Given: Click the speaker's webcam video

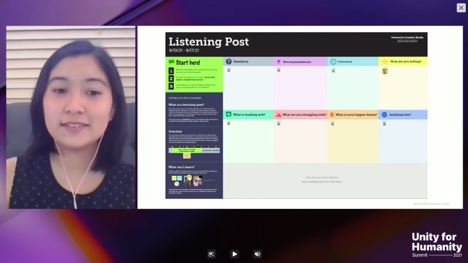Looking at the screenshot, I should click(71, 117).
